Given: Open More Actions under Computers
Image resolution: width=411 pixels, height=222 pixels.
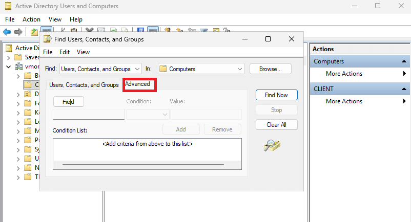Looking at the screenshot, I should click(344, 74).
